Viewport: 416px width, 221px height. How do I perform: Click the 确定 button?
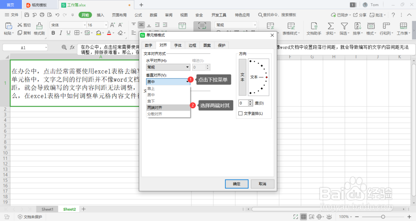tap(237, 184)
